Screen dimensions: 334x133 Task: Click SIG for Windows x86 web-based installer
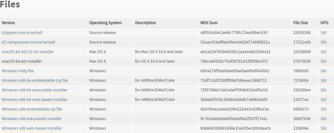(x=323, y=128)
